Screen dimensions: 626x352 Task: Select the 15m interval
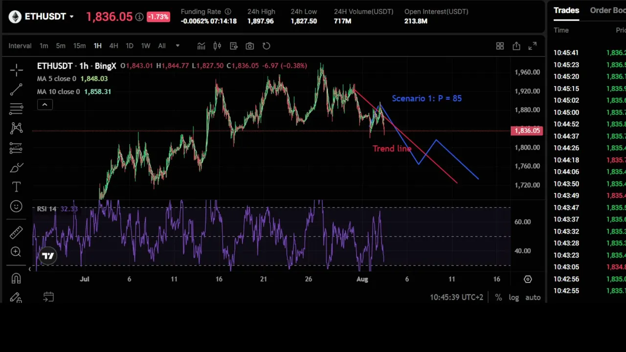pos(79,46)
